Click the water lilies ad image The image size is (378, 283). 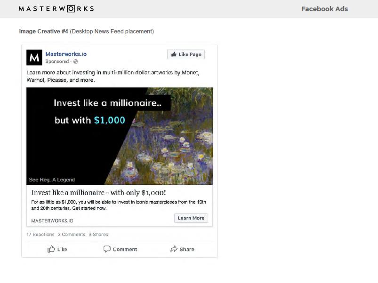[x=120, y=136]
